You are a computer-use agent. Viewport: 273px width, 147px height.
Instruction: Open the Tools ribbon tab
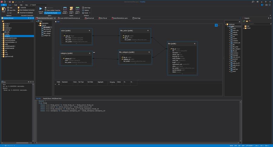tap(15, 5)
